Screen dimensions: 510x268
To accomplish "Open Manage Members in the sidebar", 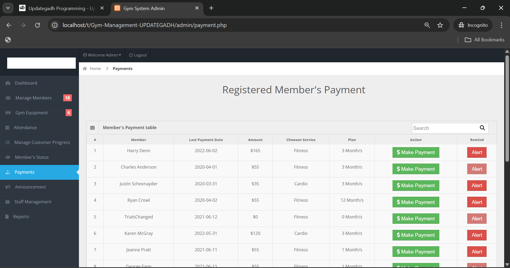I will 39,98.
